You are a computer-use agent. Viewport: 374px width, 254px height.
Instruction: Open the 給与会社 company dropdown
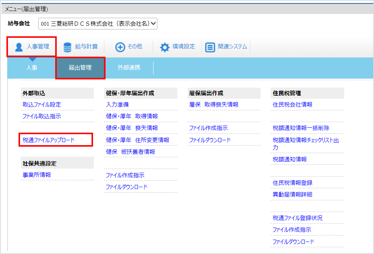98,23
